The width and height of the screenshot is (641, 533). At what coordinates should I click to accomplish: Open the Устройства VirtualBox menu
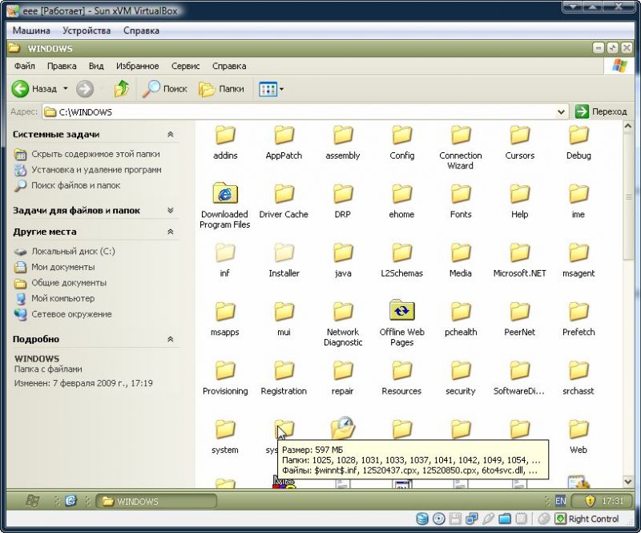(87, 30)
